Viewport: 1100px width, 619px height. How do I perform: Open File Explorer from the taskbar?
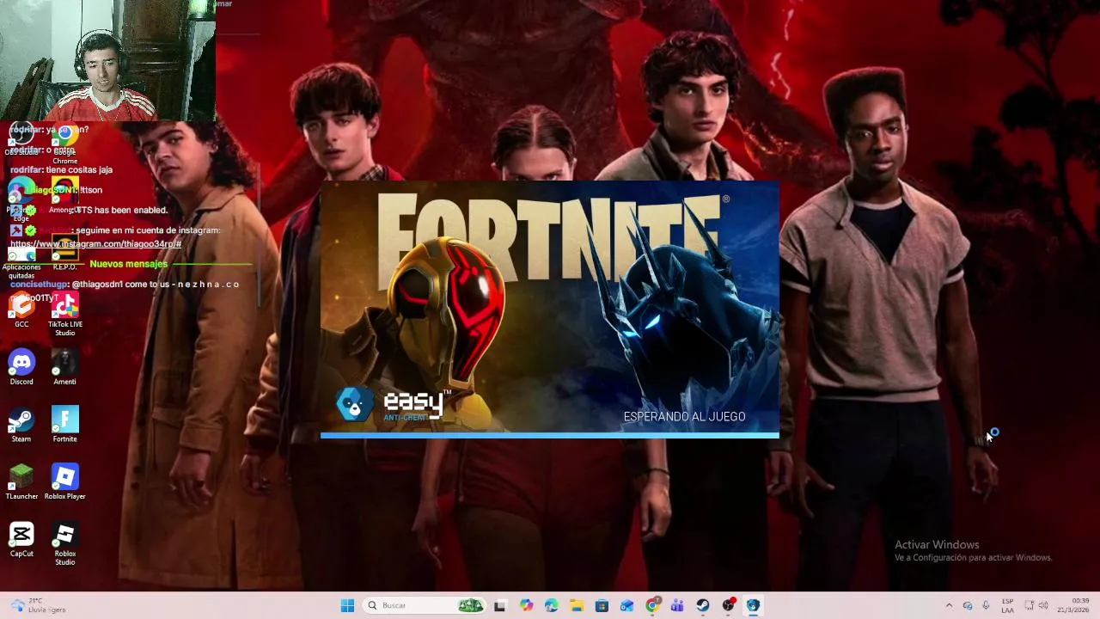coord(577,605)
